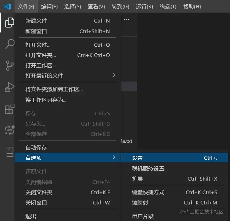
Task: Open the 选择(S) menu
Action: pyautogui.click(x=72, y=7)
